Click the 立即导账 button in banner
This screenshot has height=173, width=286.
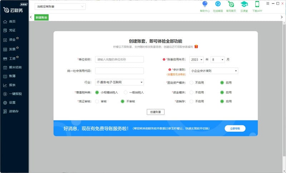(x=235, y=129)
